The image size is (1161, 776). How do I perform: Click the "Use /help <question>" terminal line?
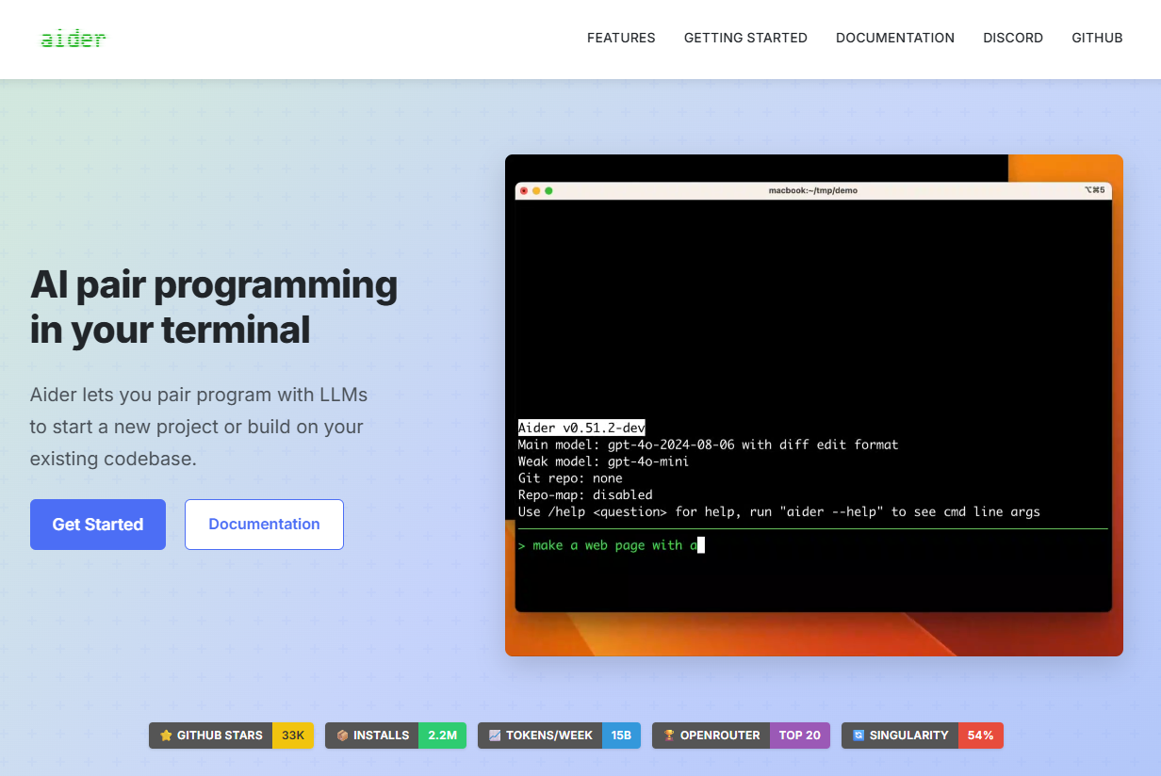[779, 511]
